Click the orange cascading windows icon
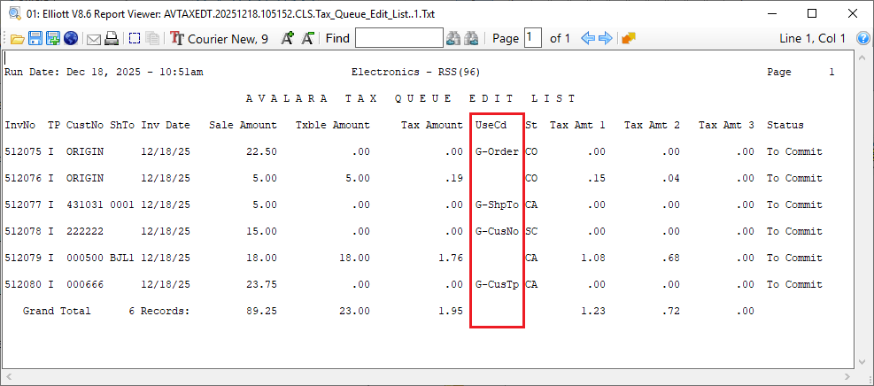The image size is (874, 386). pos(629,38)
